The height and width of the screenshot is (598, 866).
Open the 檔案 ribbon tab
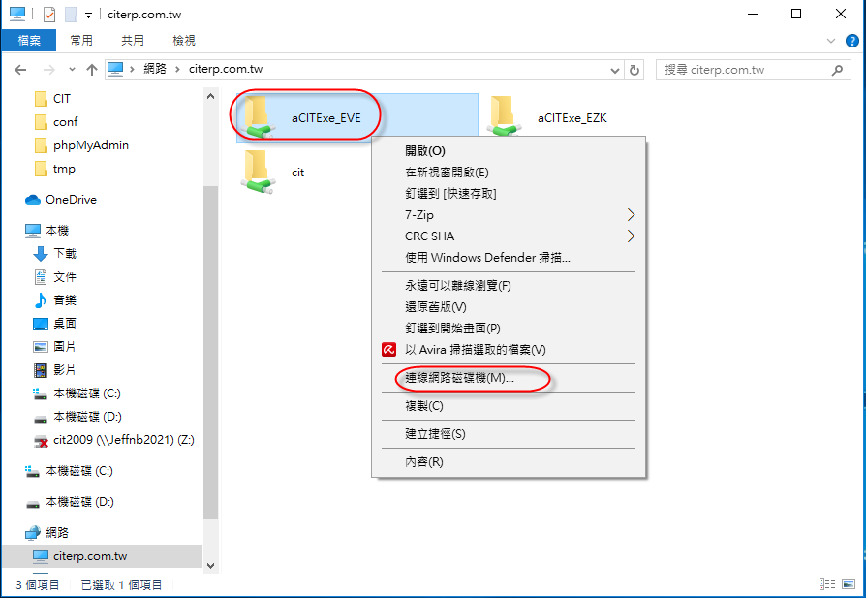pos(29,41)
